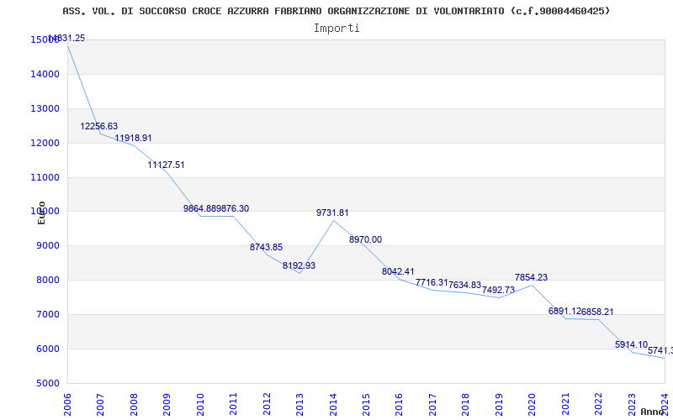The width and height of the screenshot is (673, 420).
Task: Click the x-axis year 2006
Action: [x=67, y=404]
